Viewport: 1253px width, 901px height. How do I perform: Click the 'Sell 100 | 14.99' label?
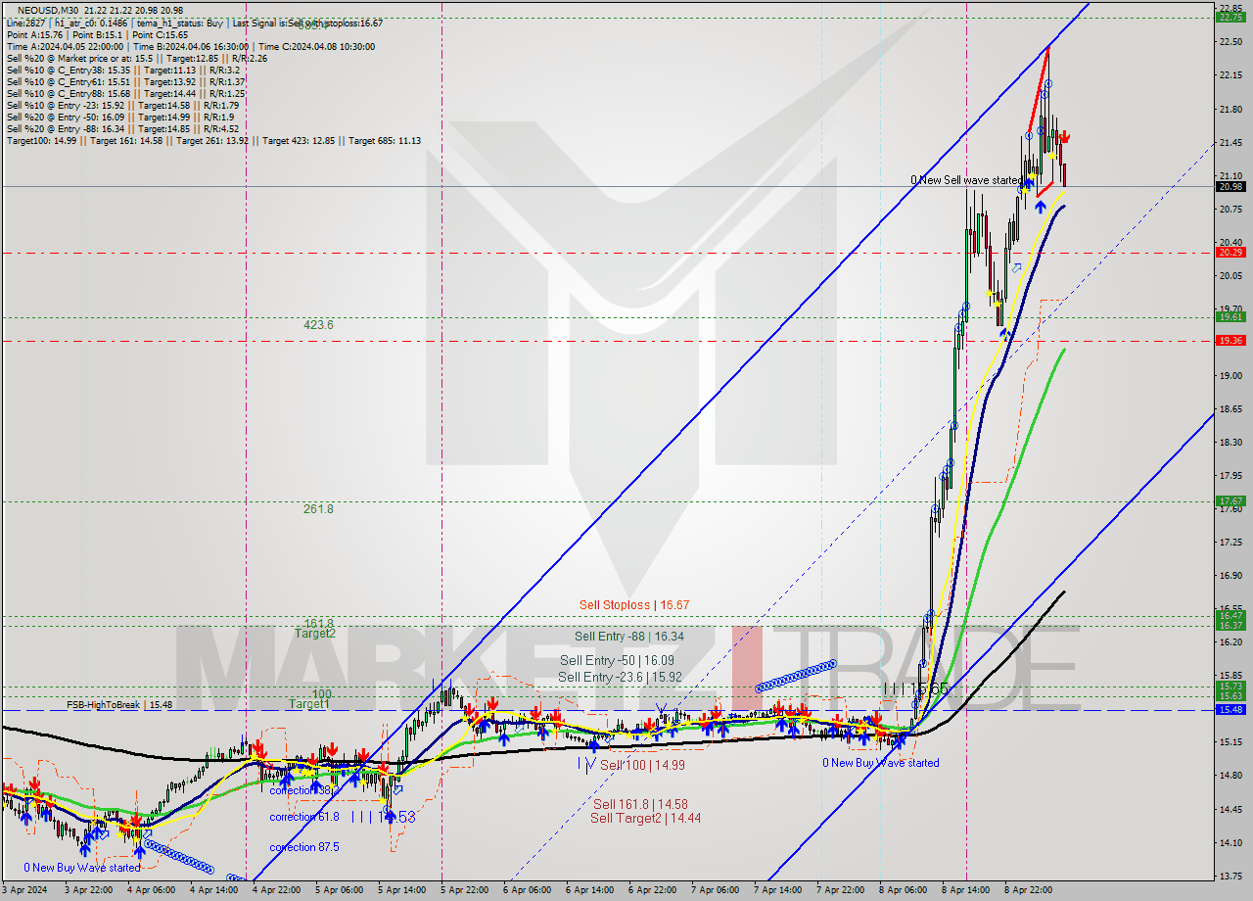coord(642,765)
